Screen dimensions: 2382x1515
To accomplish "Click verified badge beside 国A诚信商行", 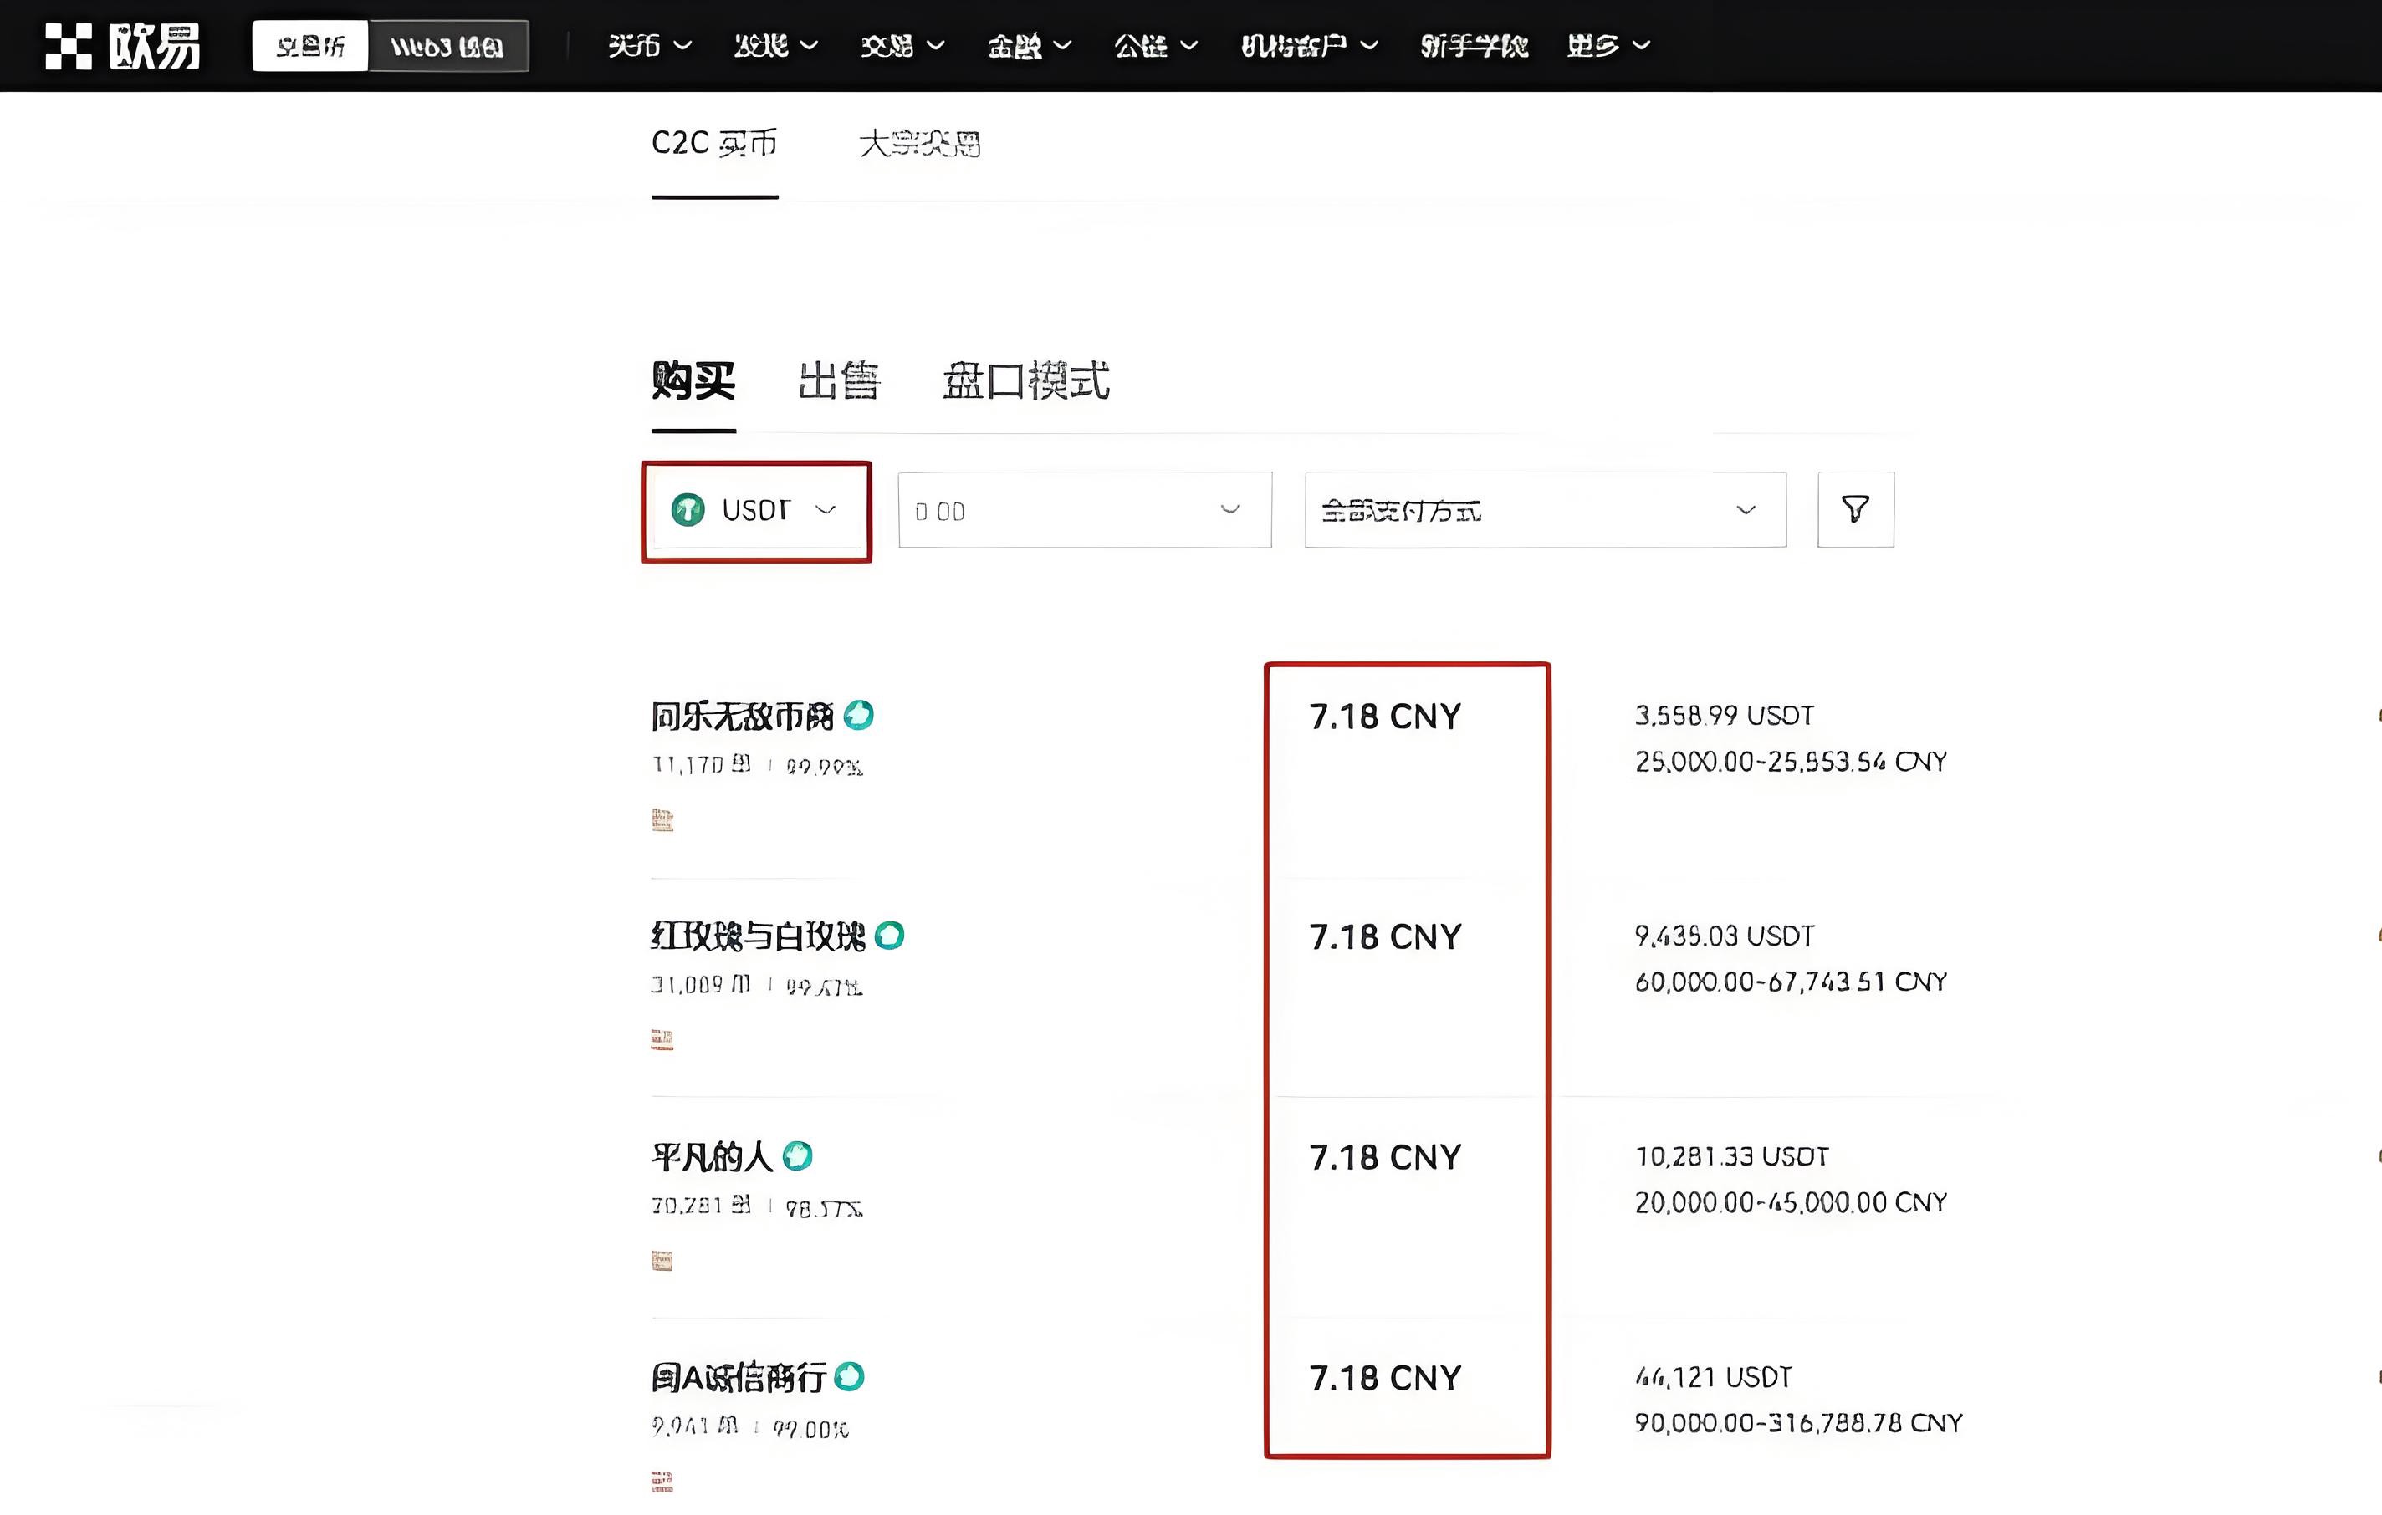I will [849, 1376].
